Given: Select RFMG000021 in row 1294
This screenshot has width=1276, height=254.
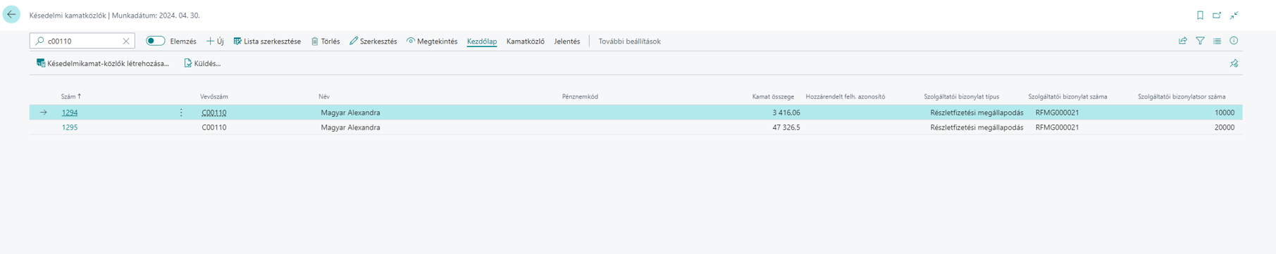Looking at the screenshot, I should (x=1057, y=113).
